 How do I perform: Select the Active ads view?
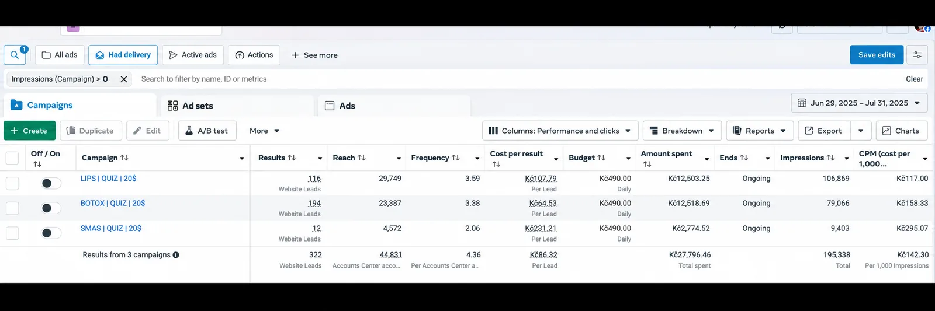(x=193, y=55)
